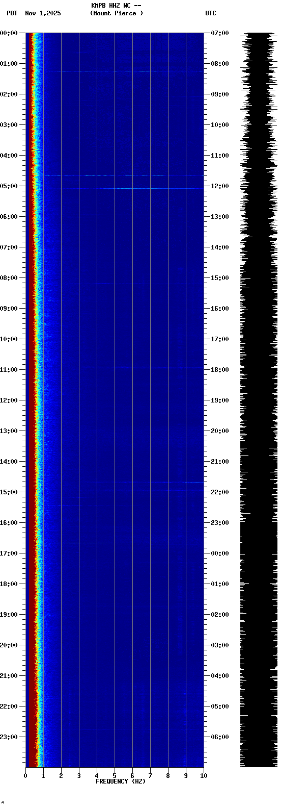Screen dimensions: 281x808
Task: Click the PDT '00:00' time label
Action: 9,33
